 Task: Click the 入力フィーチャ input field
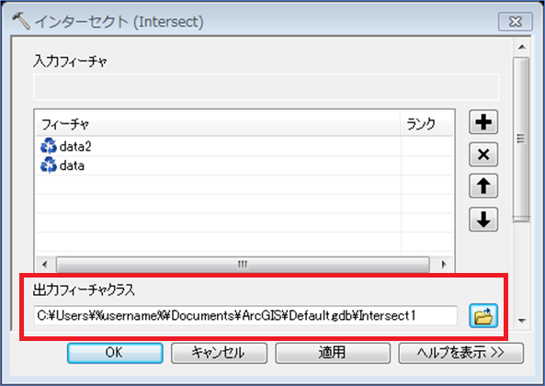[x=267, y=87]
